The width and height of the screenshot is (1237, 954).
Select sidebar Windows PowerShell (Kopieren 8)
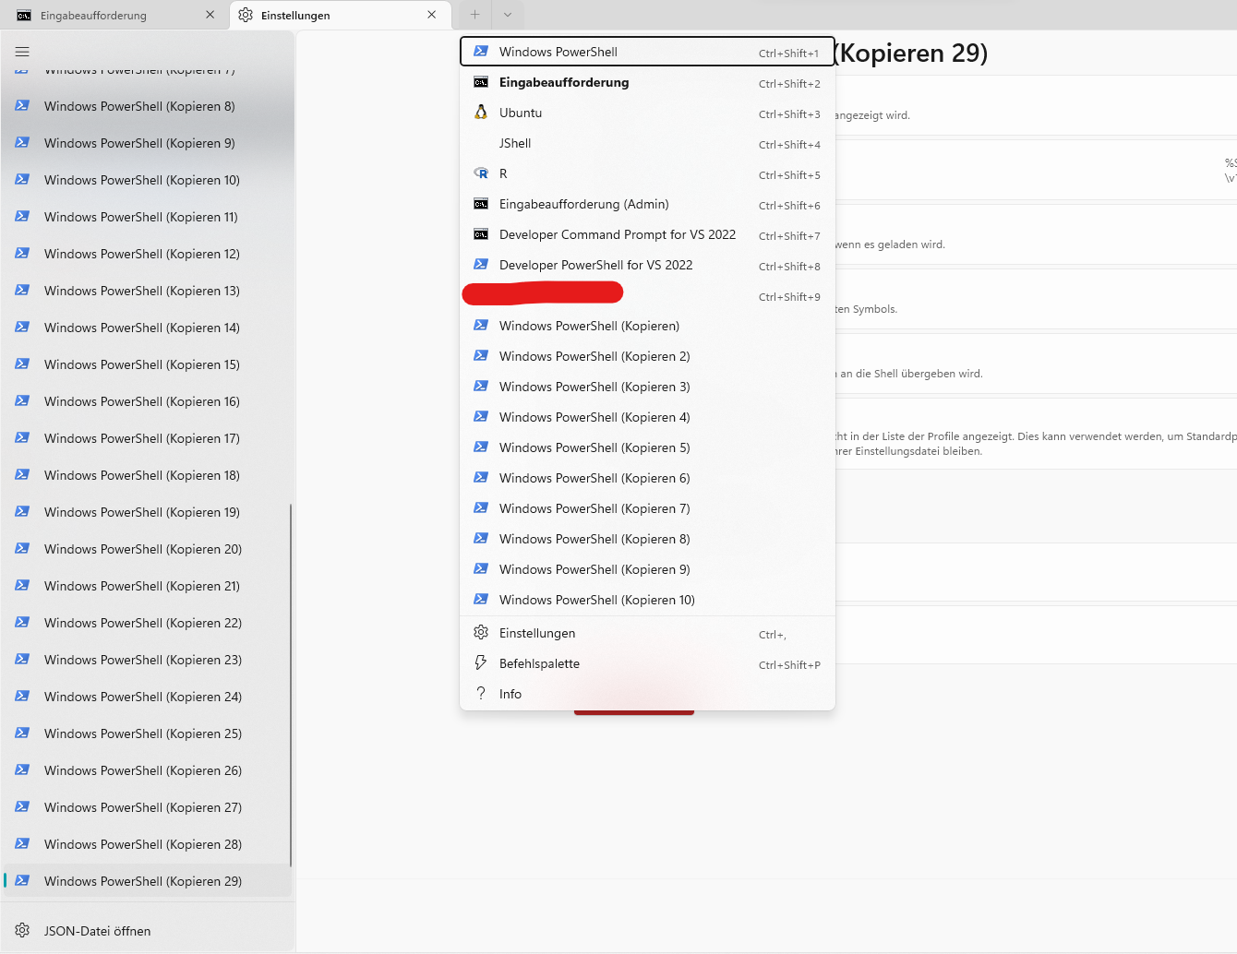(x=148, y=106)
